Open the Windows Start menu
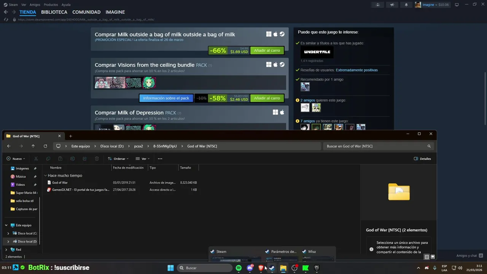The height and width of the screenshot is (274, 487). click(170, 268)
